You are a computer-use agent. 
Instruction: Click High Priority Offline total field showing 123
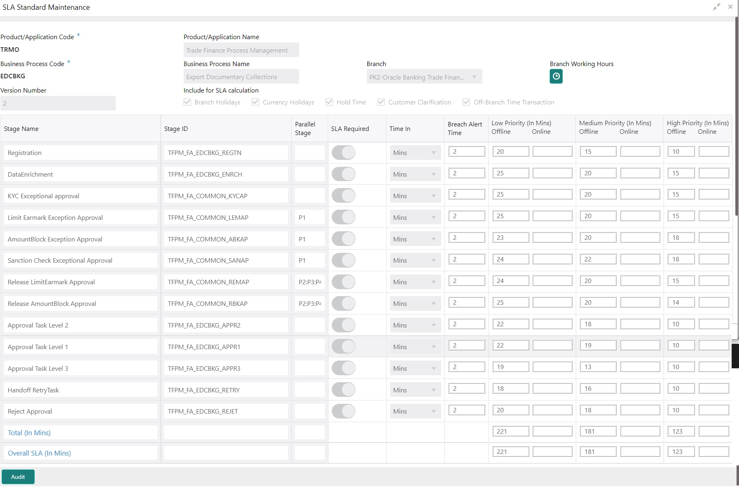pyautogui.click(x=681, y=431)
